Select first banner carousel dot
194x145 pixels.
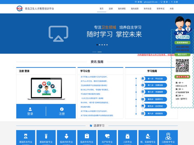(97, 45)
